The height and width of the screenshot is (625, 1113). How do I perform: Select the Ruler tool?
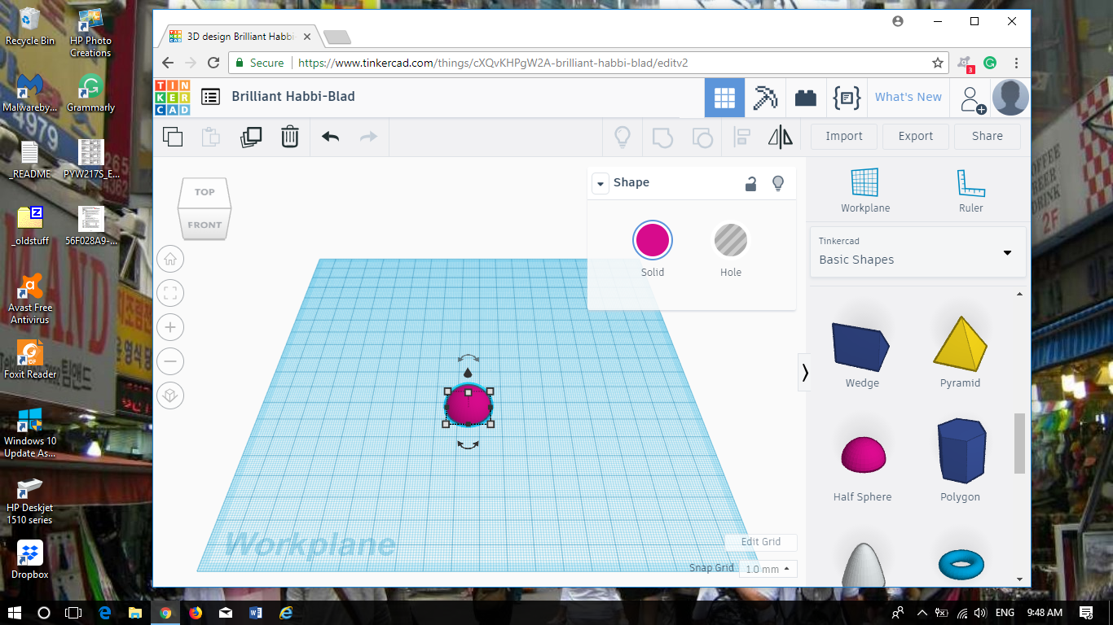[970, 191]
